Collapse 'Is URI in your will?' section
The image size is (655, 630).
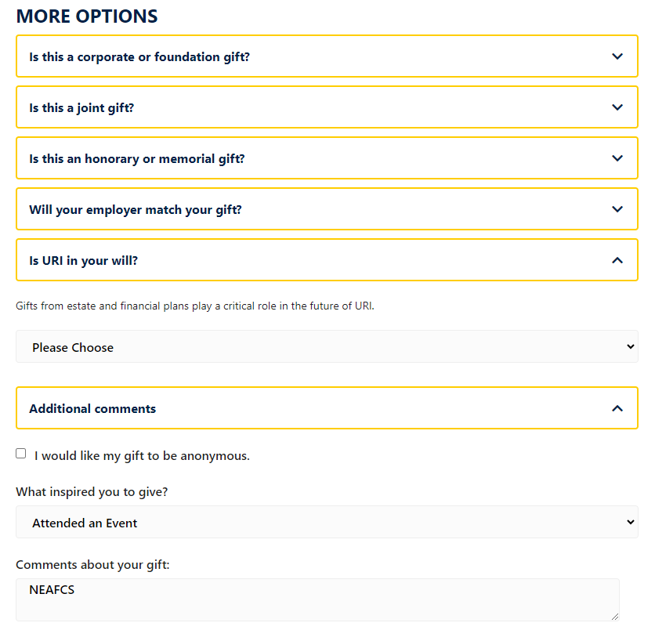[327, 260]
